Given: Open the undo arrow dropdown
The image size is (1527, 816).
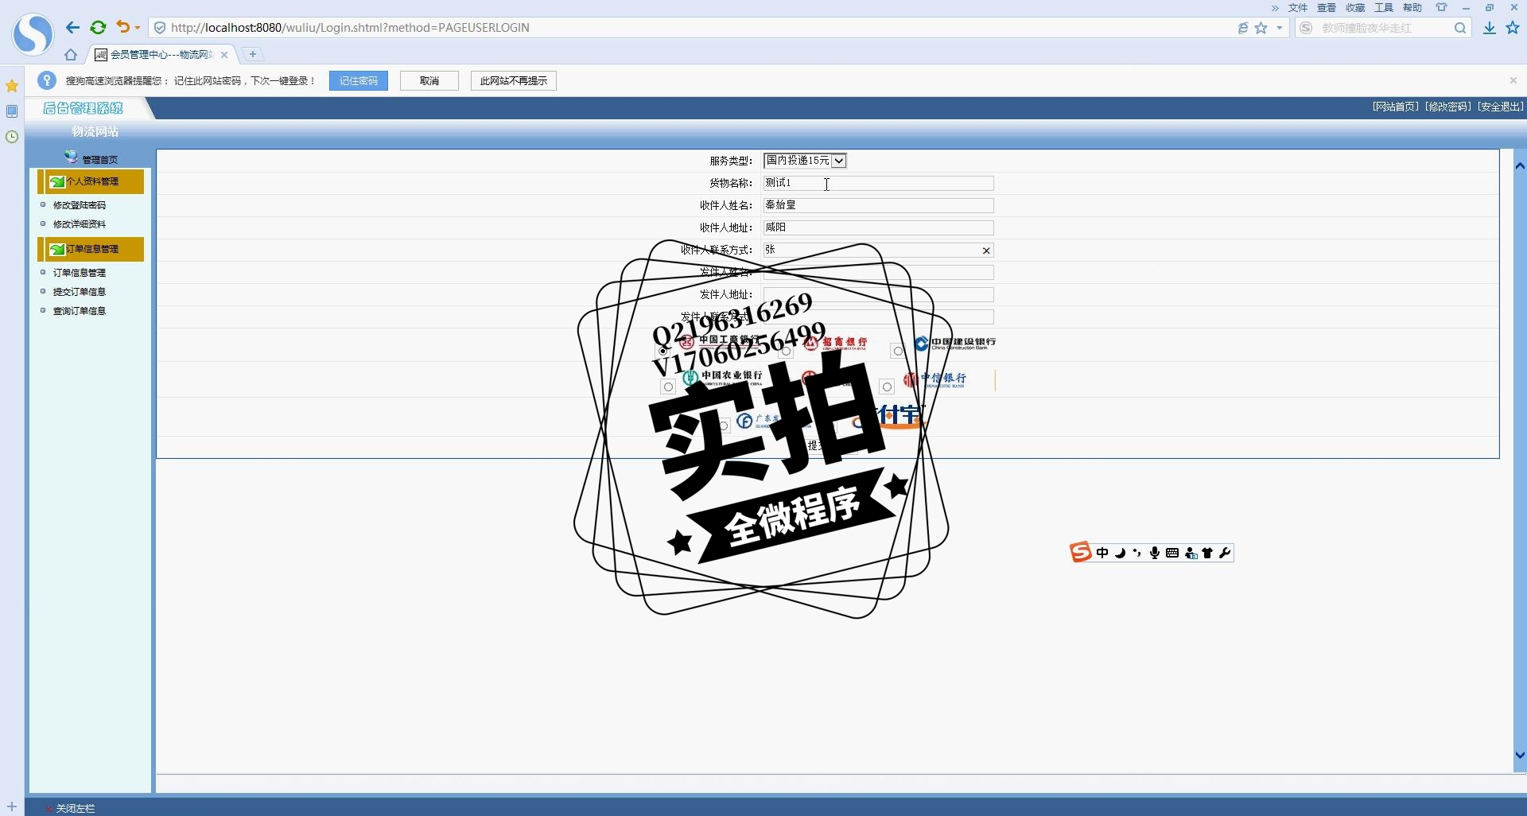Looking at the screenshot, I should click(x=138, y=28).
